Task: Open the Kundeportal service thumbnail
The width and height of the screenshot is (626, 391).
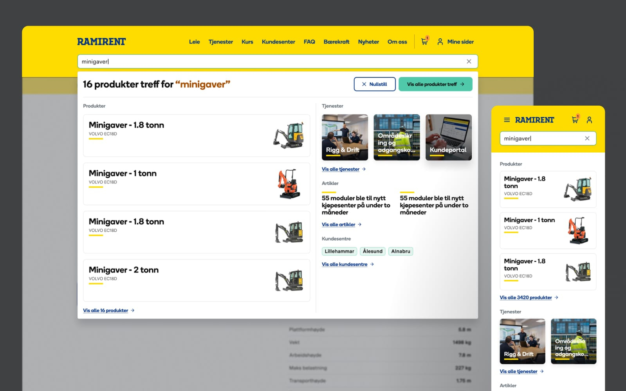Action: [448, 137]
